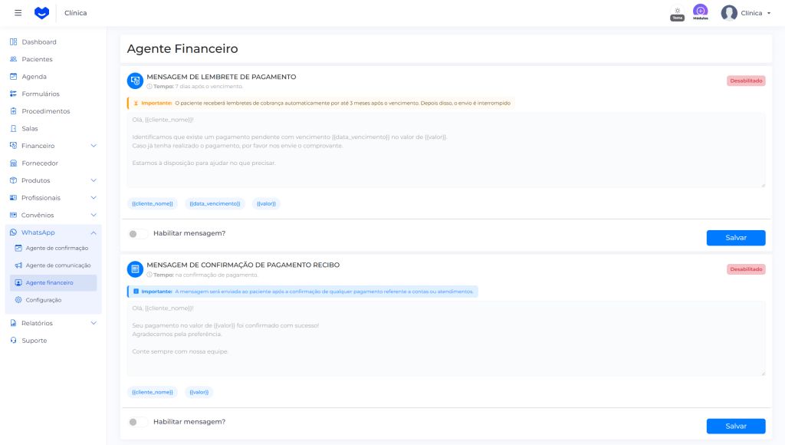Insert the {{data_vencimento}} variable tag
The height and width of the screenshot is (445, 785).
point(215,204)
